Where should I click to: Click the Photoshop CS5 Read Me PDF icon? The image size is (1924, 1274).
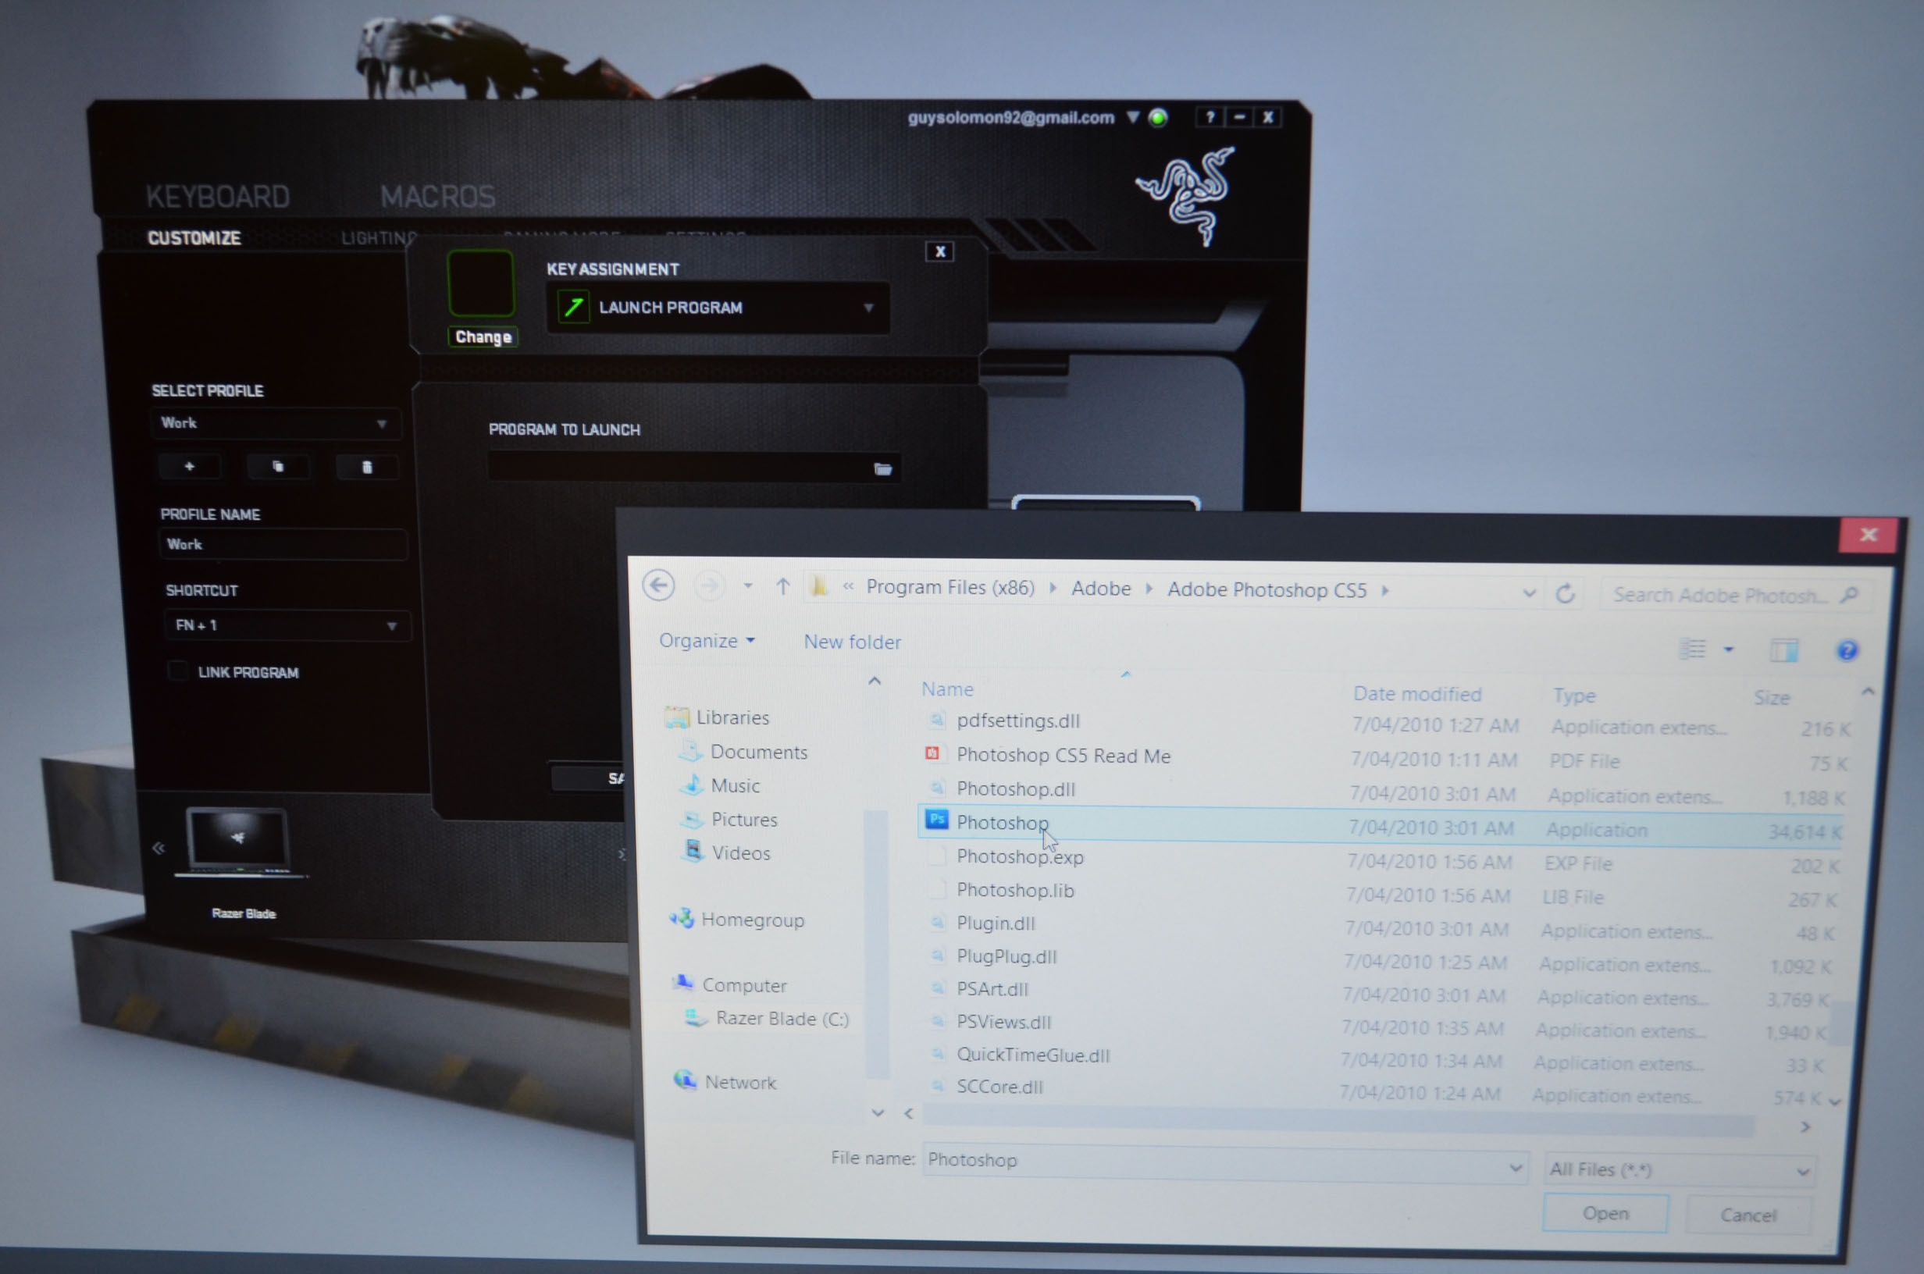click(x=933, y=754)
